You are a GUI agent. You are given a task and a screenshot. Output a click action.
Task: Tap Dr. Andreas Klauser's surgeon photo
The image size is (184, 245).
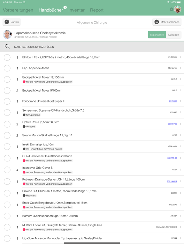(x=7, y=34)
